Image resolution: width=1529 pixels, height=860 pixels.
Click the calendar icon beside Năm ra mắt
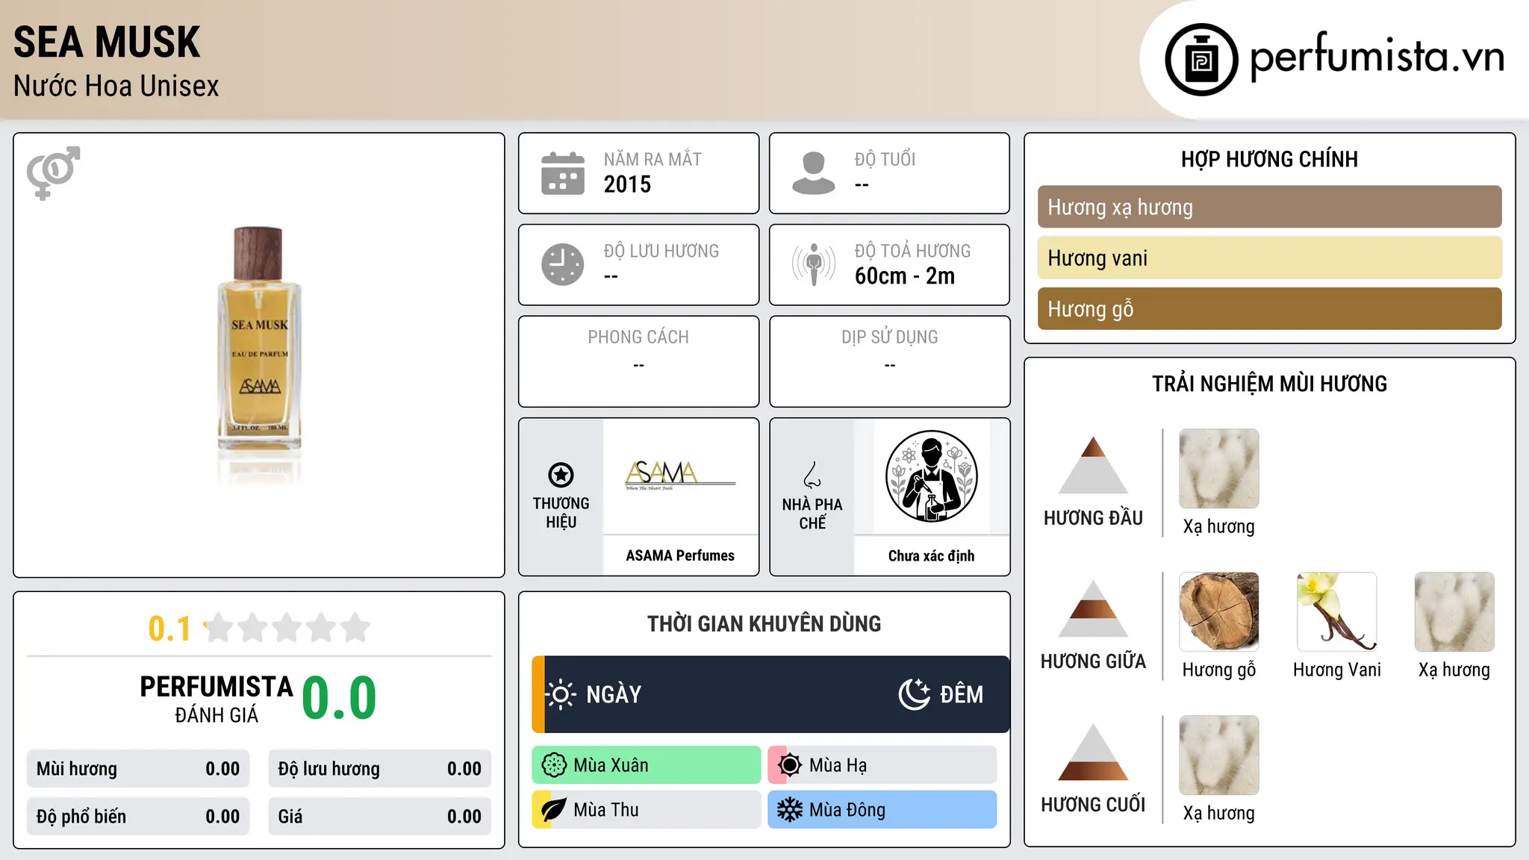(x=563, y=173)
